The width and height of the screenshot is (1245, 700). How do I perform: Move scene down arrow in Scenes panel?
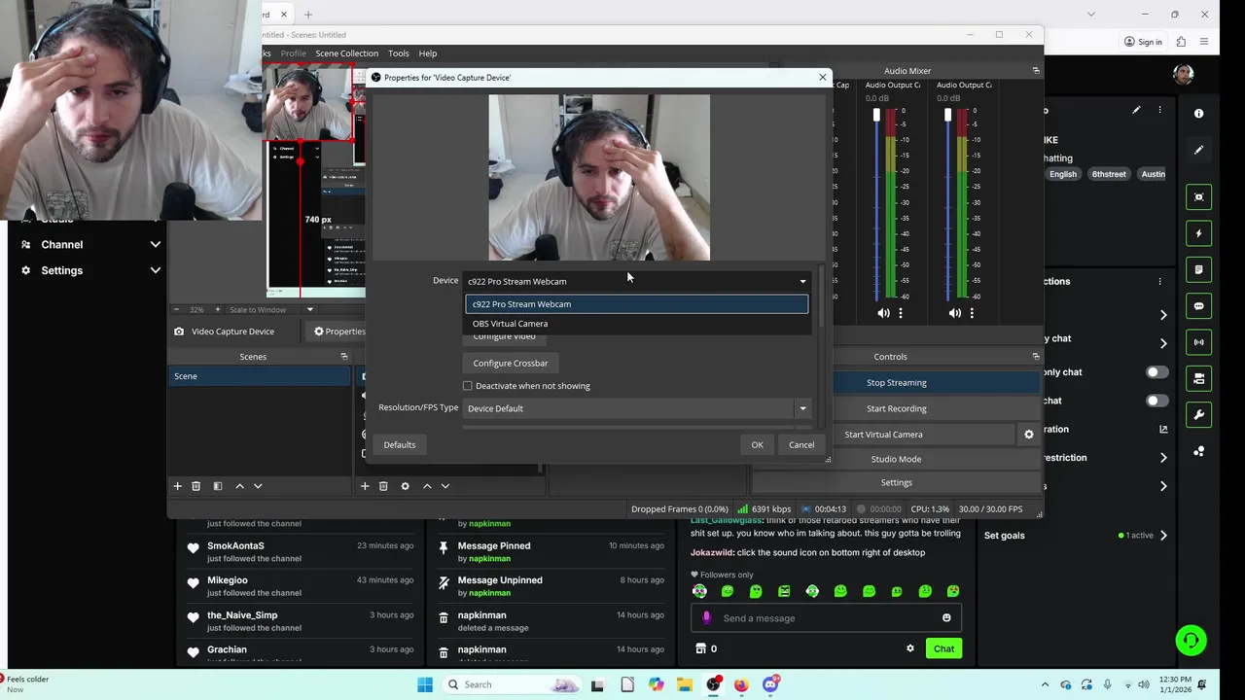[x=258, y=486]
